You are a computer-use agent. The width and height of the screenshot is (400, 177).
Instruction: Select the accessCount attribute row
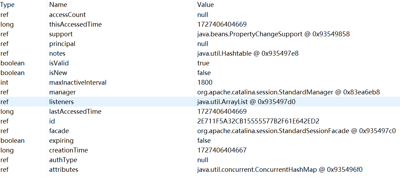pyautogui.click(x=67, y=15)
